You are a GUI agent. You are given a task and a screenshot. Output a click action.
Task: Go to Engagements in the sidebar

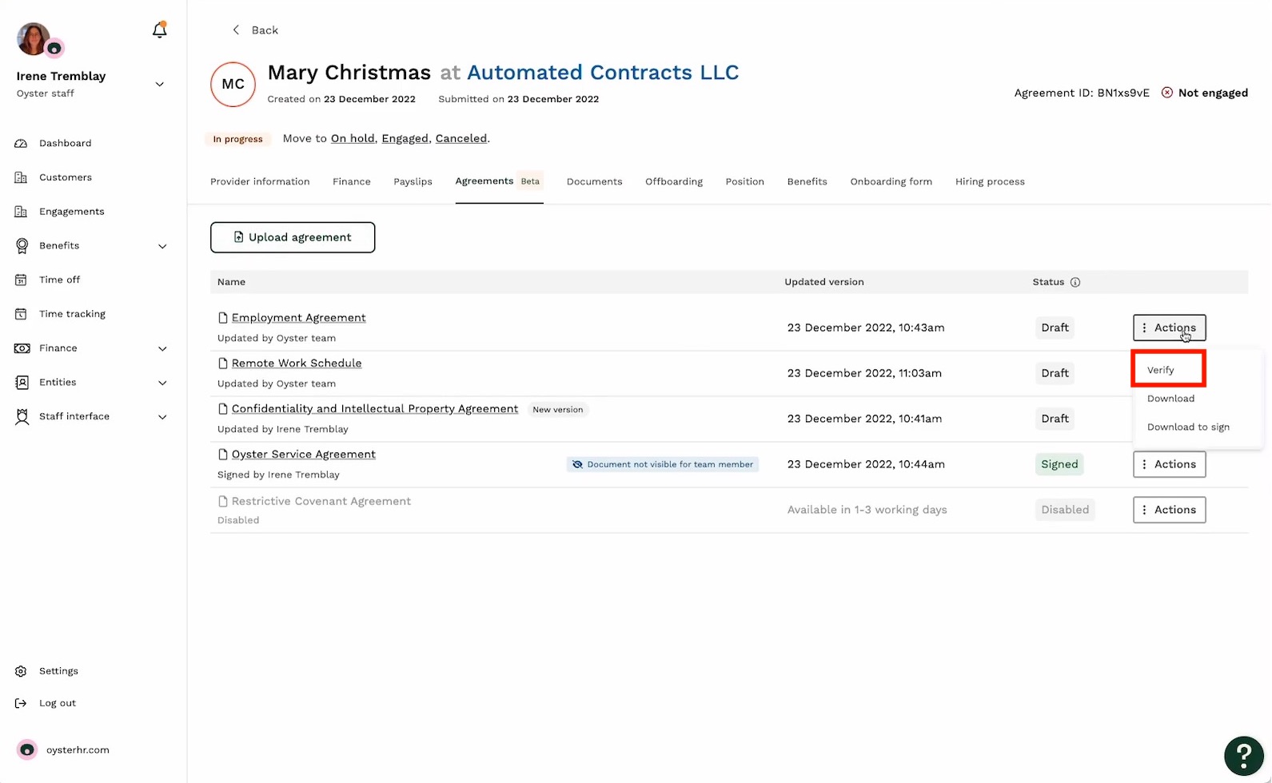click(x=71, y=212)
